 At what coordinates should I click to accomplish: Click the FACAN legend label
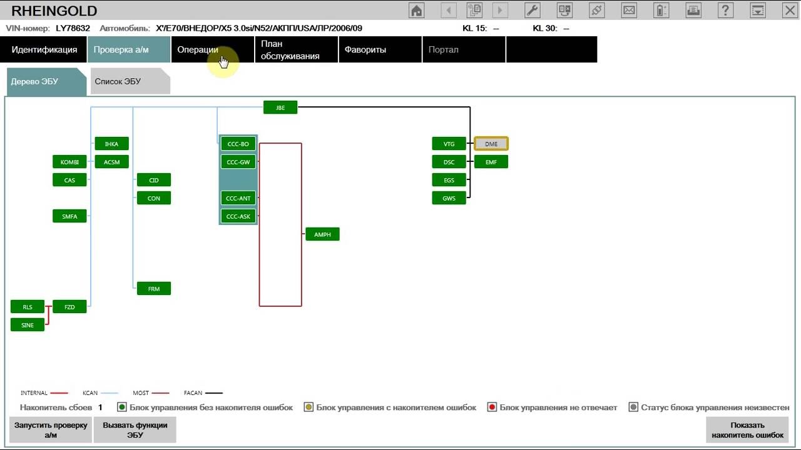[x=193, y=393]
